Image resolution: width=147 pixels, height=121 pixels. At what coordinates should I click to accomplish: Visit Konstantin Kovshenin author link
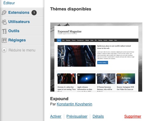(x=75, y=104)
